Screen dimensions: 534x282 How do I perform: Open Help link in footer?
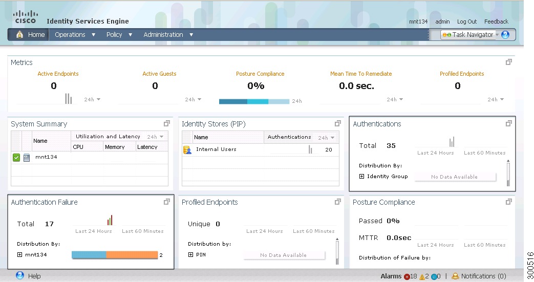point(34,276)
